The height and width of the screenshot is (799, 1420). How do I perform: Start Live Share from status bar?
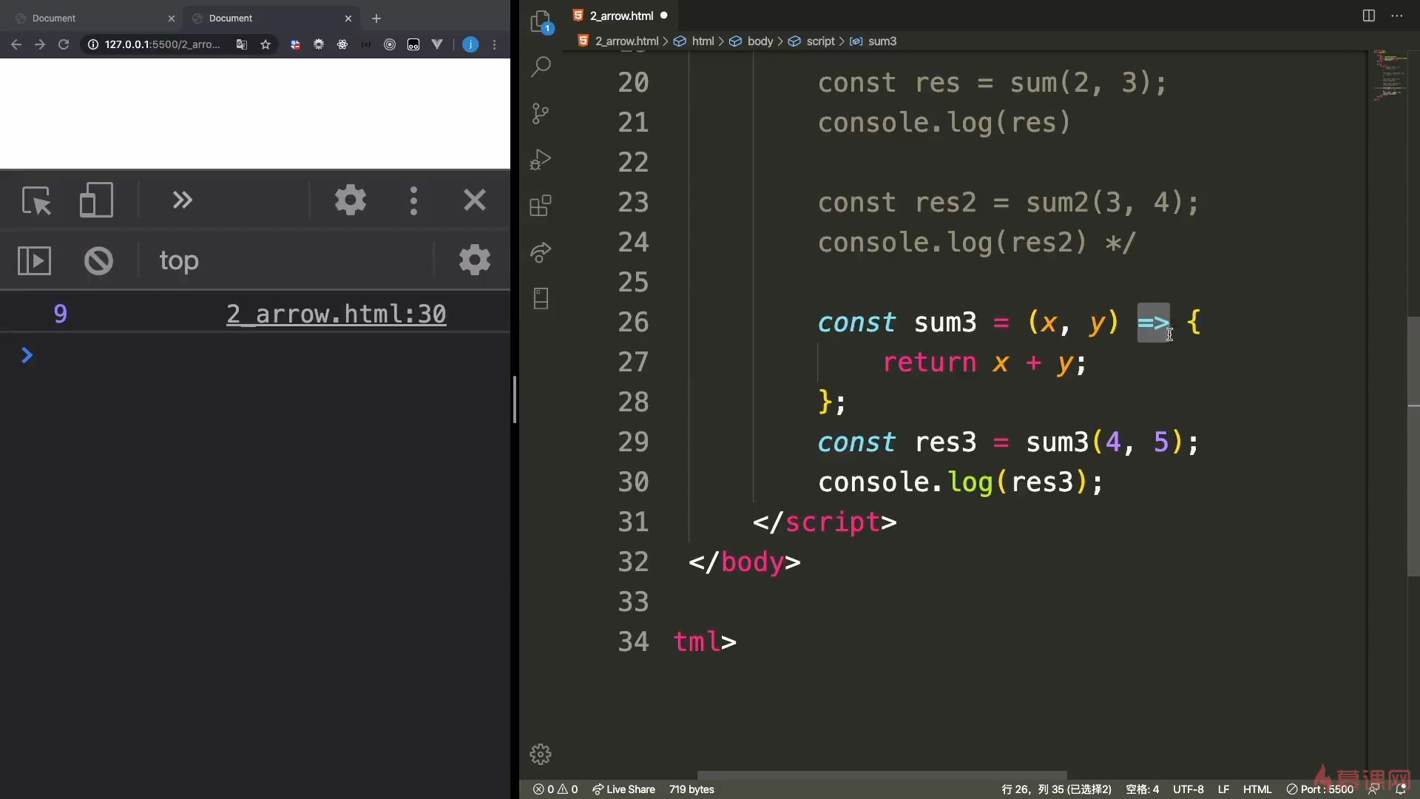coord(623,789)
